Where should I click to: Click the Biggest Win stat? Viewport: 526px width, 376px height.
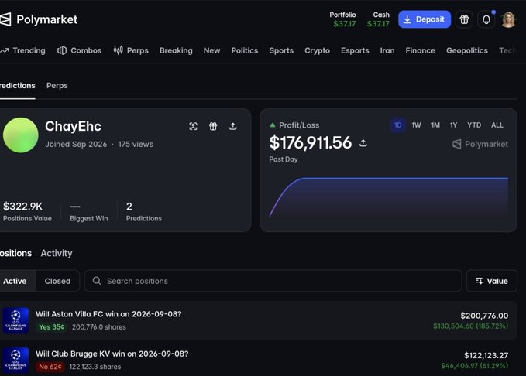89,211
